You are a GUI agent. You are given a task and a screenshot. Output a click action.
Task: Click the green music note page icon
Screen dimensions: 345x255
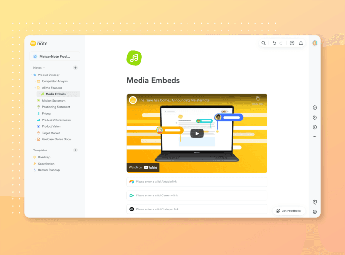coord(134,58)
